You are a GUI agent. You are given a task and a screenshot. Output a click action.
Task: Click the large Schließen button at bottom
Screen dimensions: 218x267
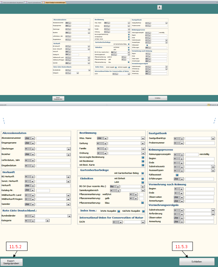coord(197,262)
